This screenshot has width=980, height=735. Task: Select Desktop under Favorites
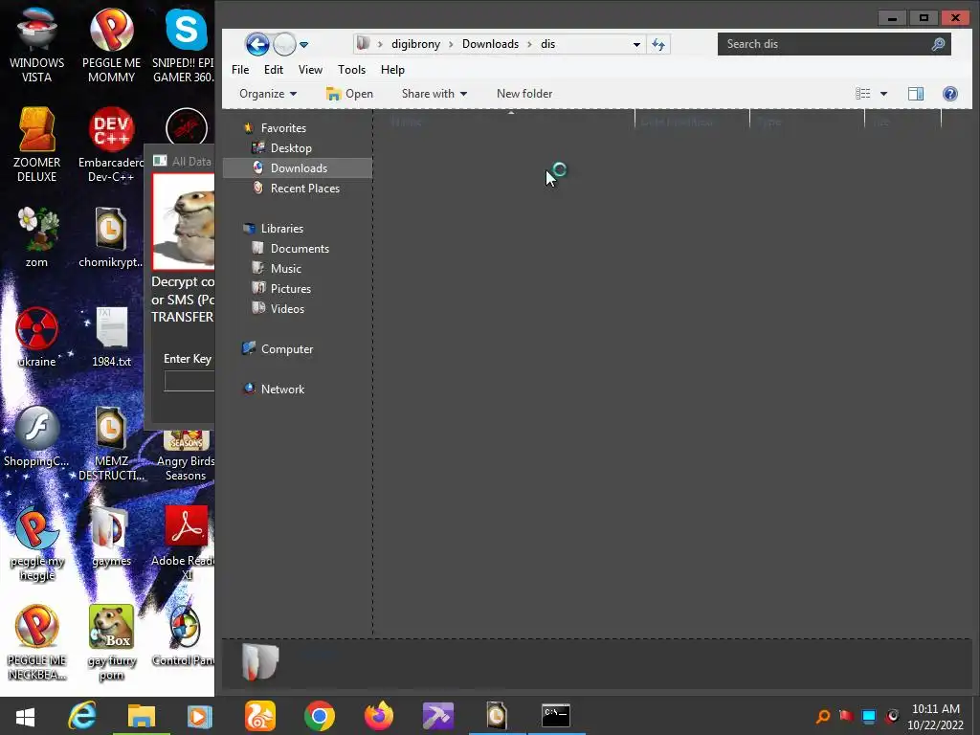pos(291,148)
